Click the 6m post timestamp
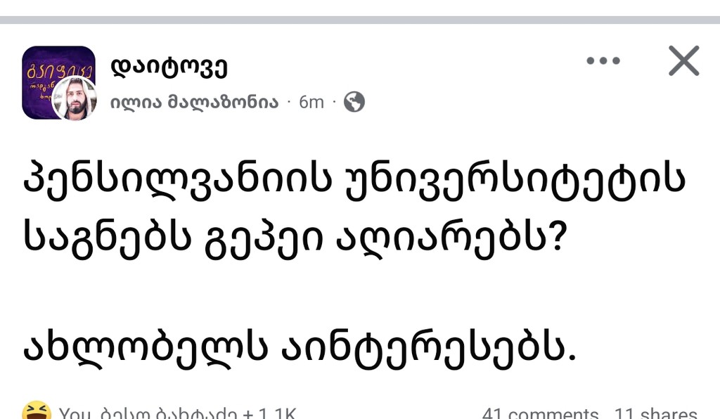The width and height of the screenshot is (720, 419). pyautogui.click(x=311, y=103)
